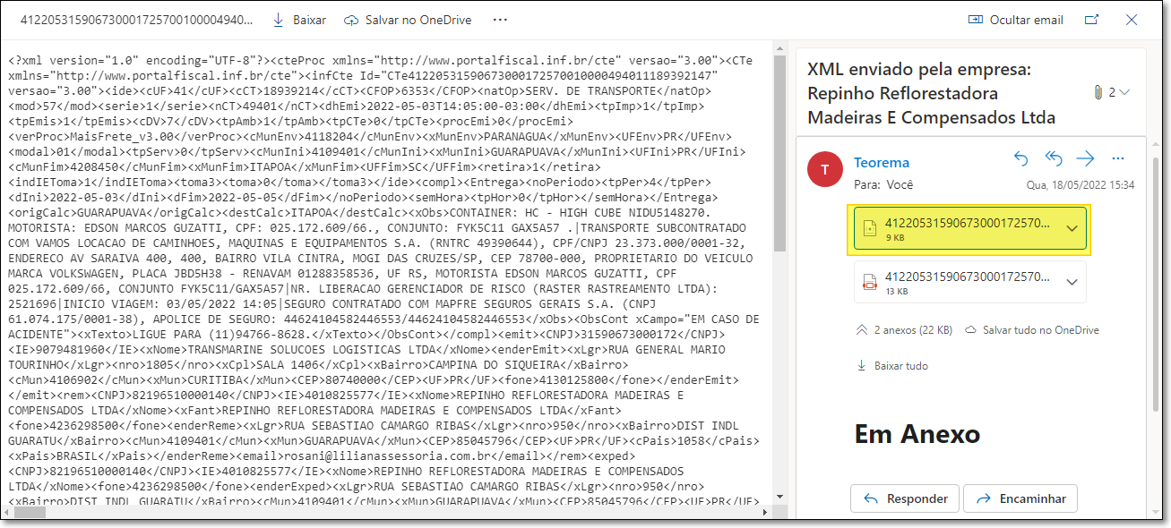Image resolution: width=1171 pixels, height=528 pixels.
Task: Open dropdown of the 13 KB attachment
Action: click(x=1072, y=282)
